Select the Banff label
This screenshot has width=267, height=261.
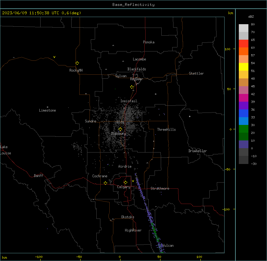point(38,176)
